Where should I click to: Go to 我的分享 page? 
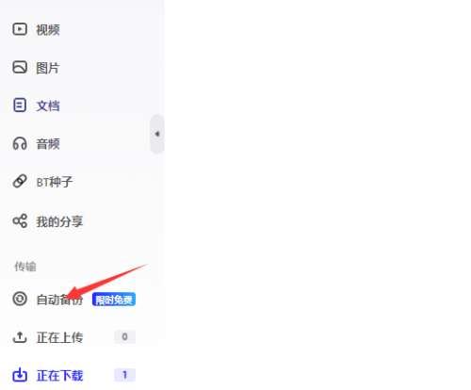point(59,221)
